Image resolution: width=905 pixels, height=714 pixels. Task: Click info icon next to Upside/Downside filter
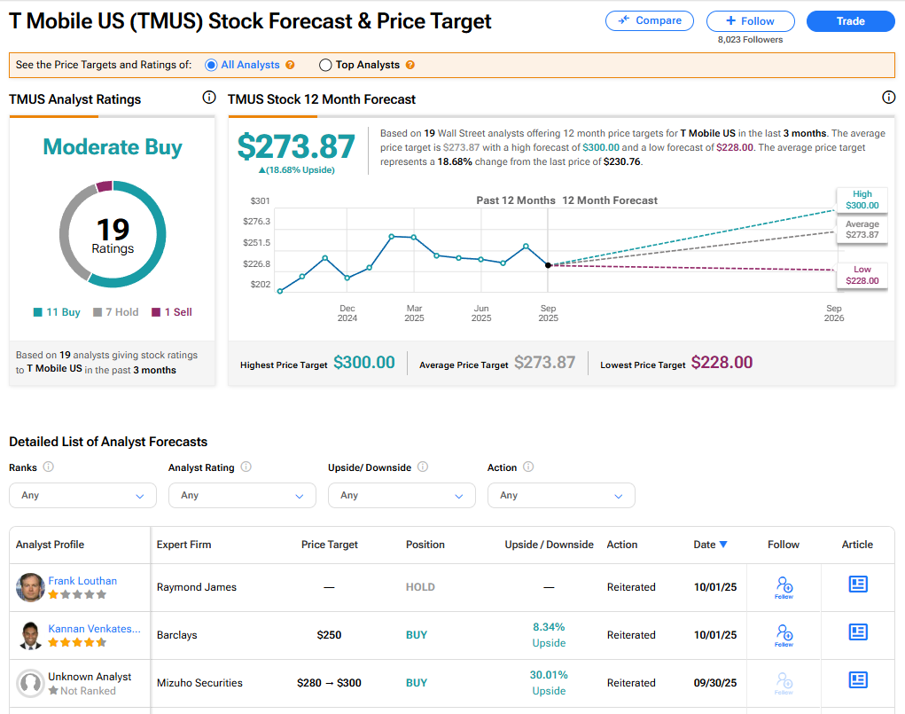pos(423,467)
